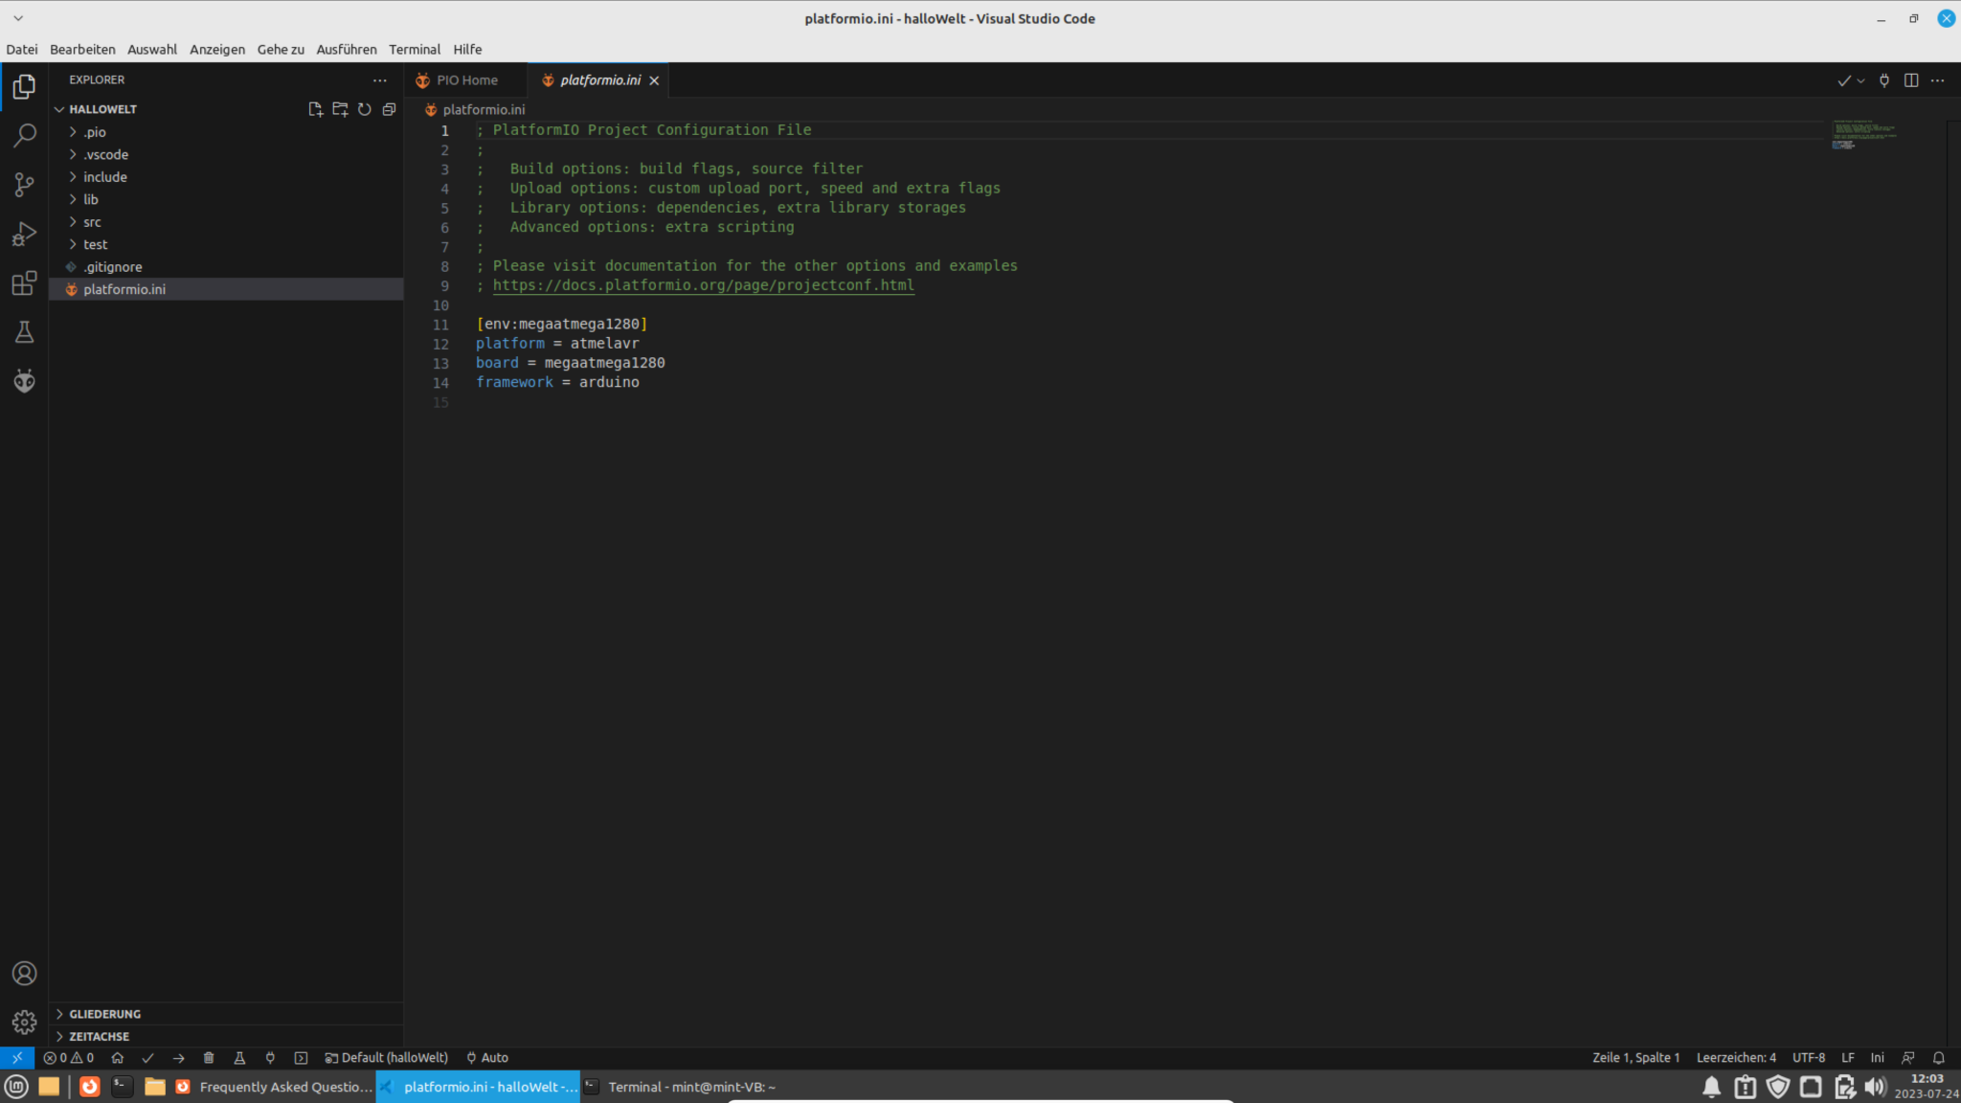This screenshot has height=1103, width=1961.
Task: Collapse the Gliederung section
Action: [x=103, y=1013]
